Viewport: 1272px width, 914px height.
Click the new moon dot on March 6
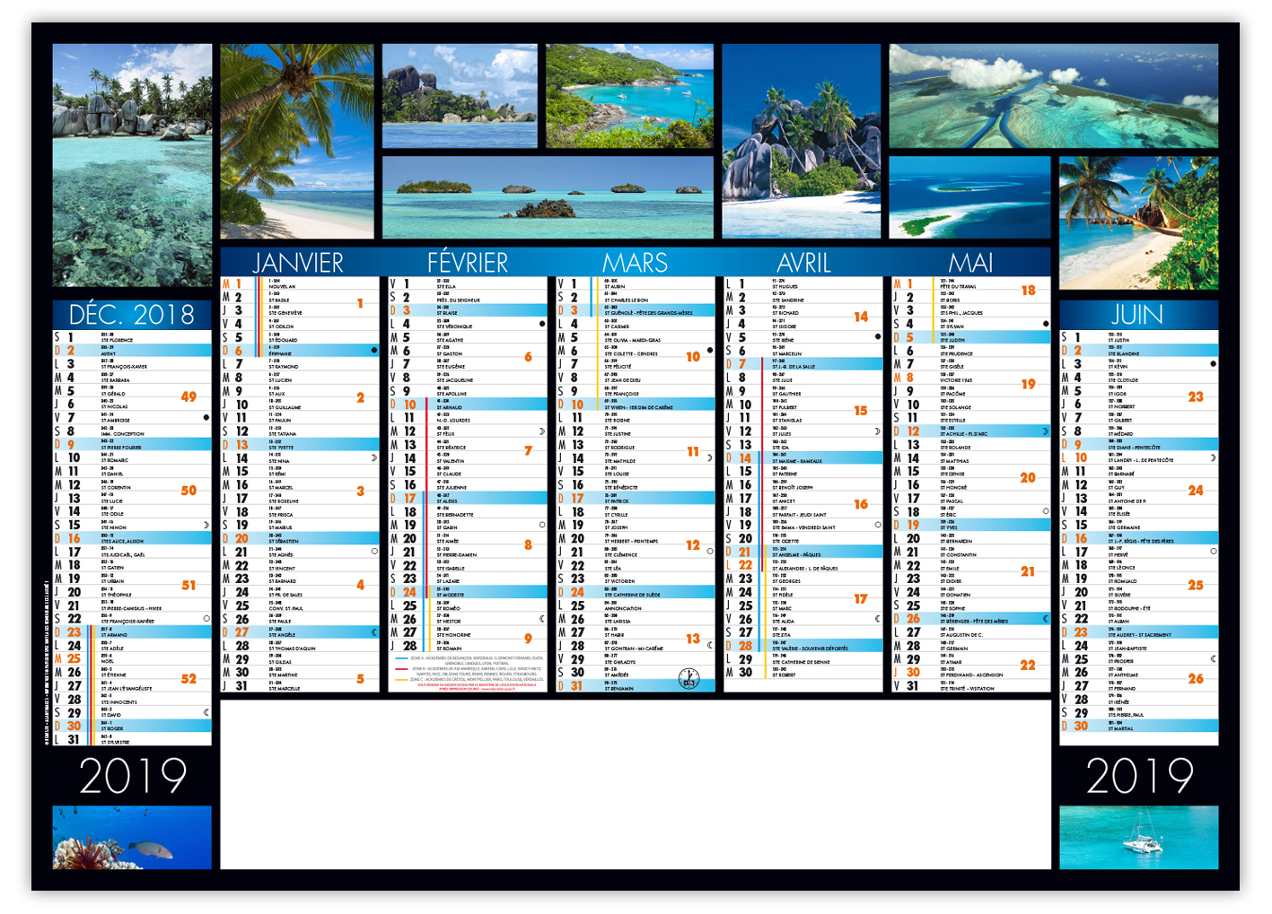[710, 351]
